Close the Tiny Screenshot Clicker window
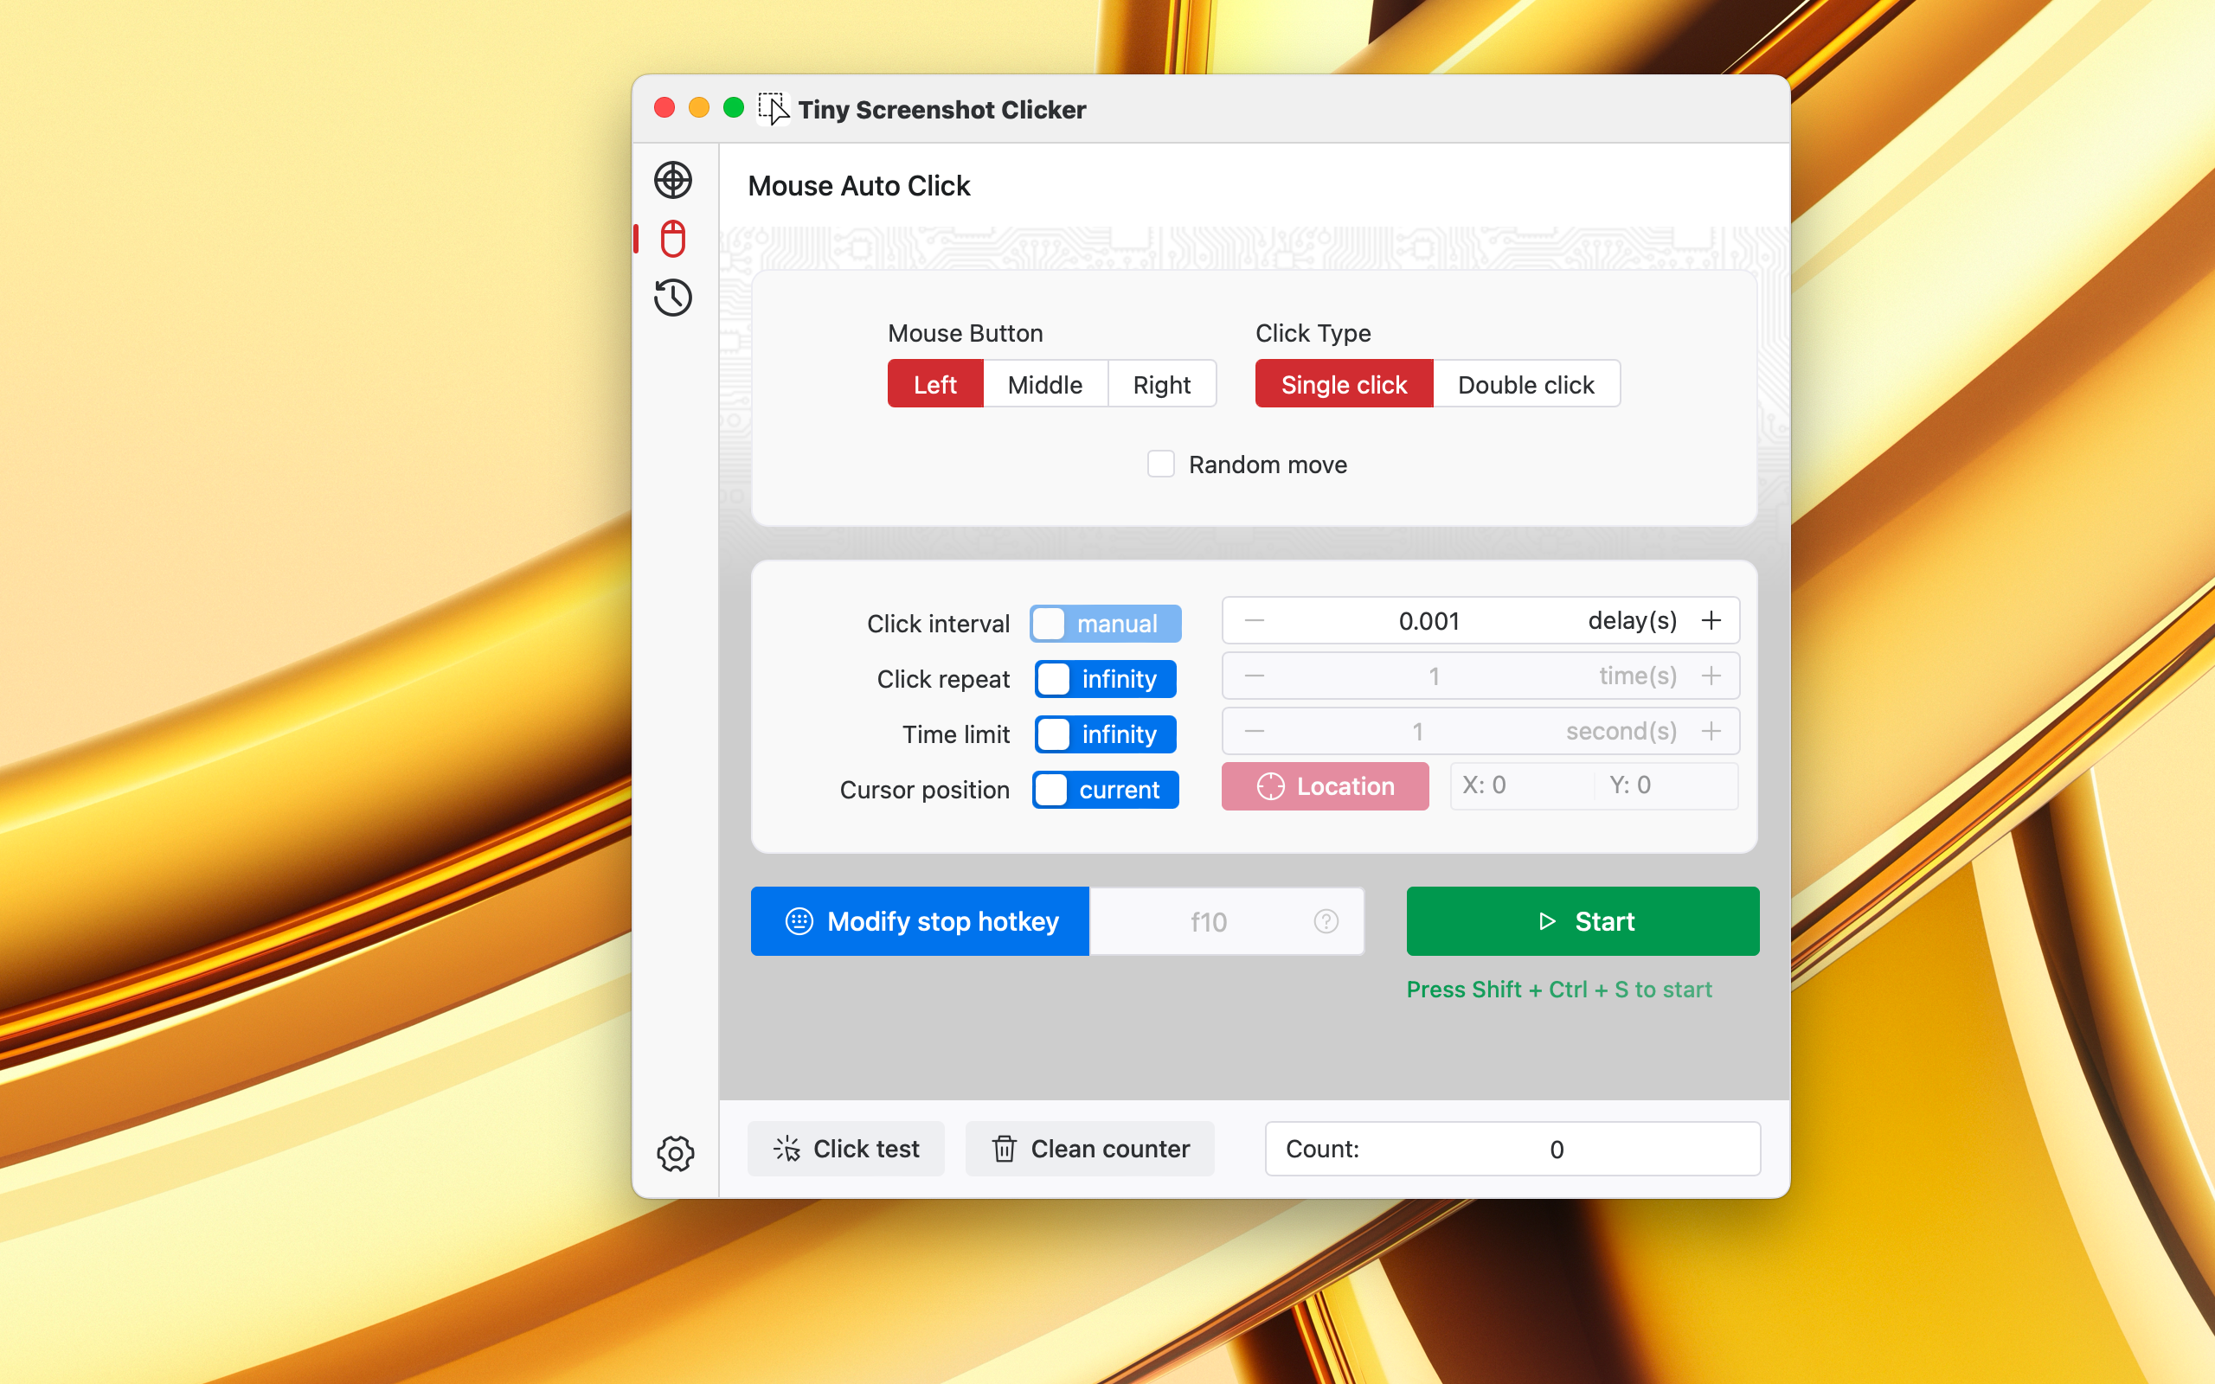Image resolution: width=2215 pixels, height=1384 pixels. [664, 108]
